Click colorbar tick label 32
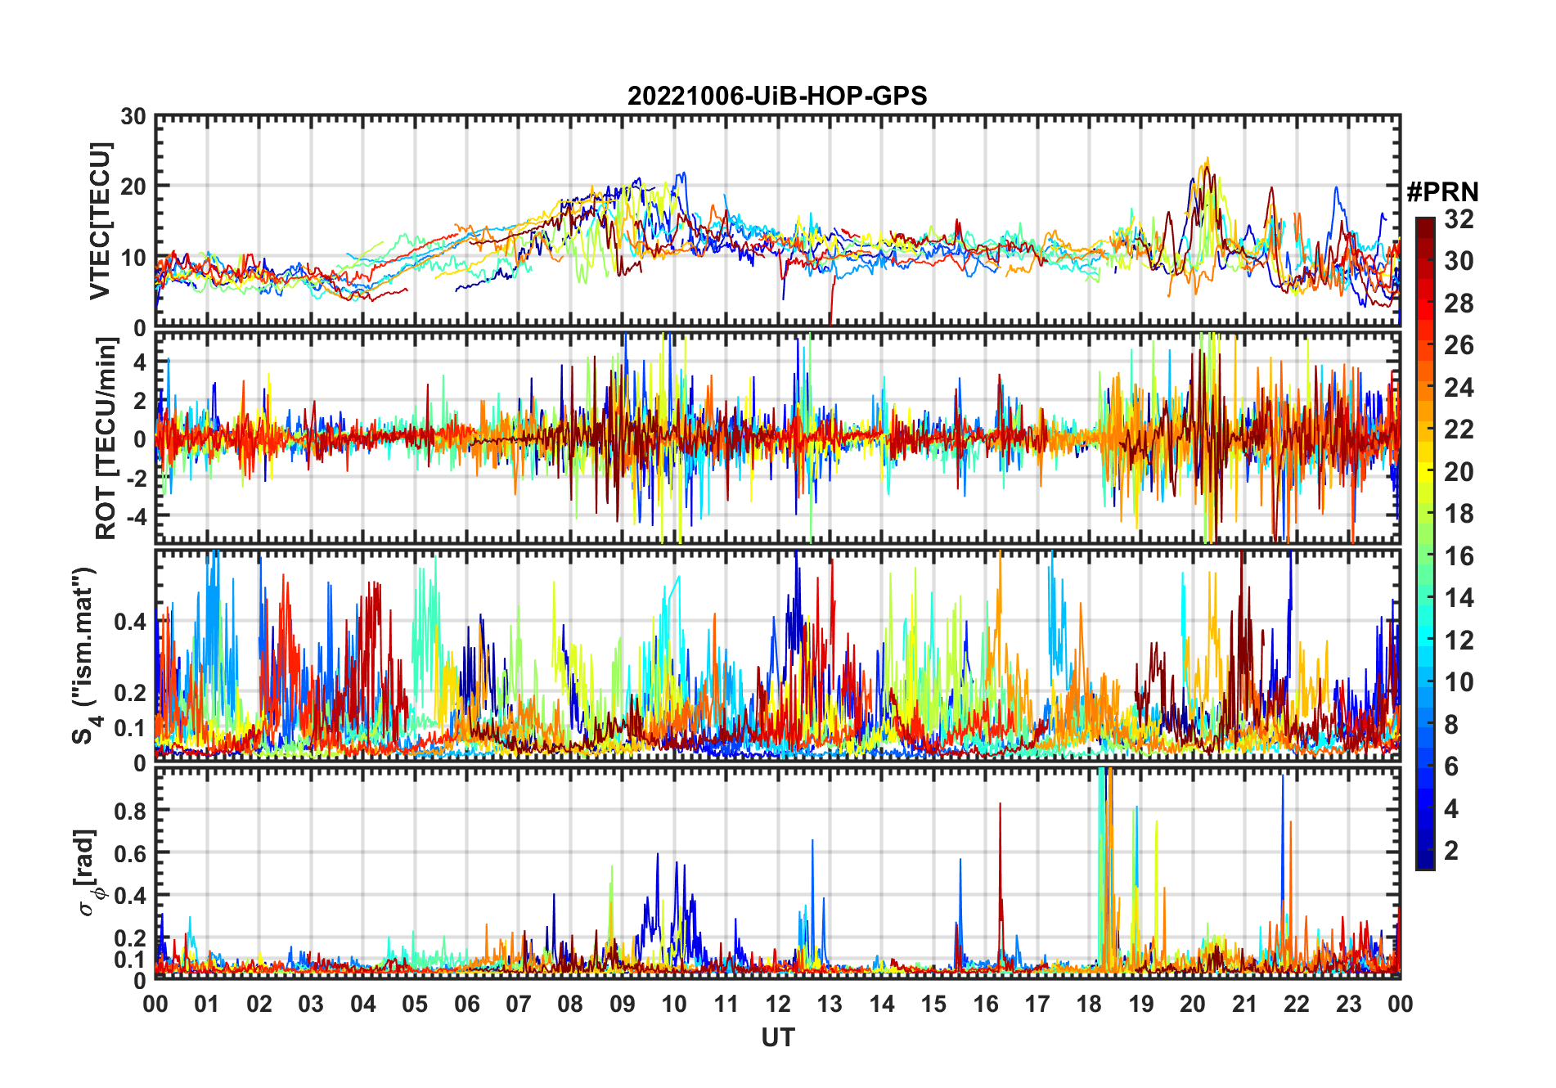 pyautogui.click(x=1459, y=219)
